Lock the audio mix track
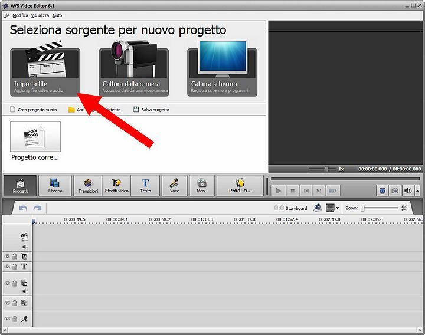Viewport: 425px width, 335px height. (15, 303)
